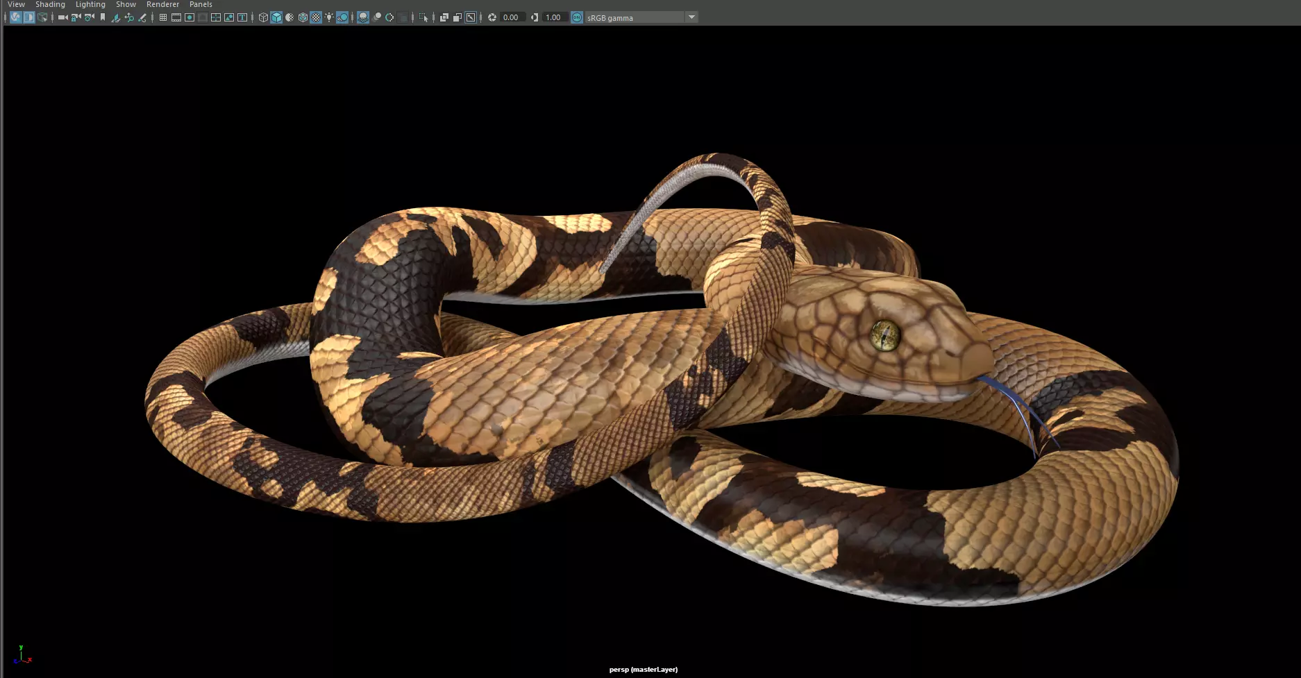Click the Exposure value field 0.00
Image resolution: width=1301 pixels, height=678 pixels.
(x=512, y=17)
